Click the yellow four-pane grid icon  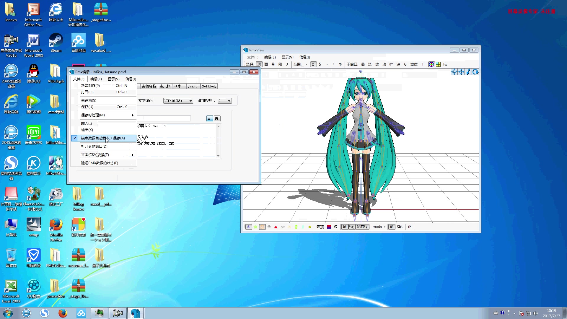tap(438, 64)
